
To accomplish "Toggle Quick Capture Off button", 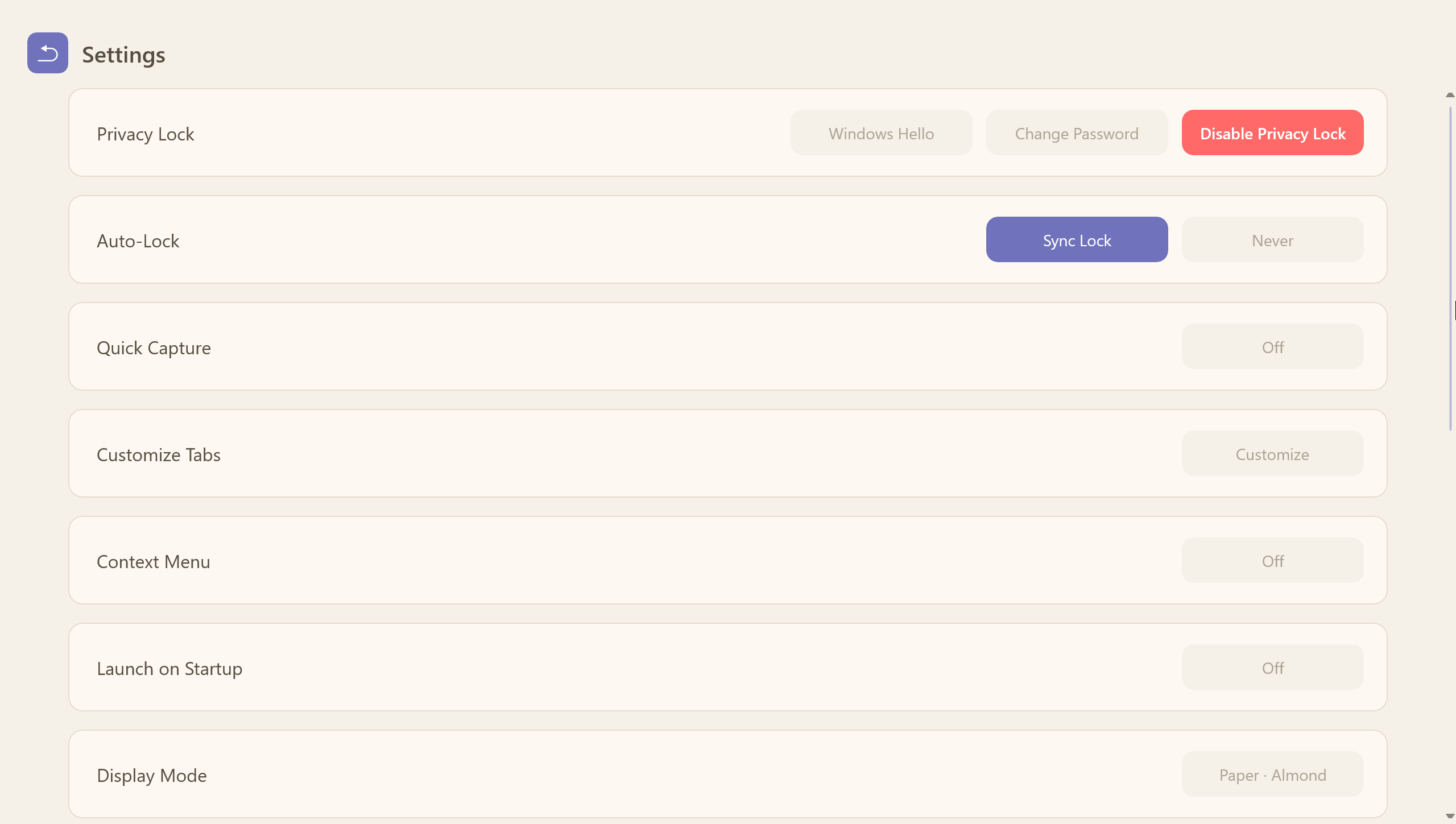I will coord(1272,346).
